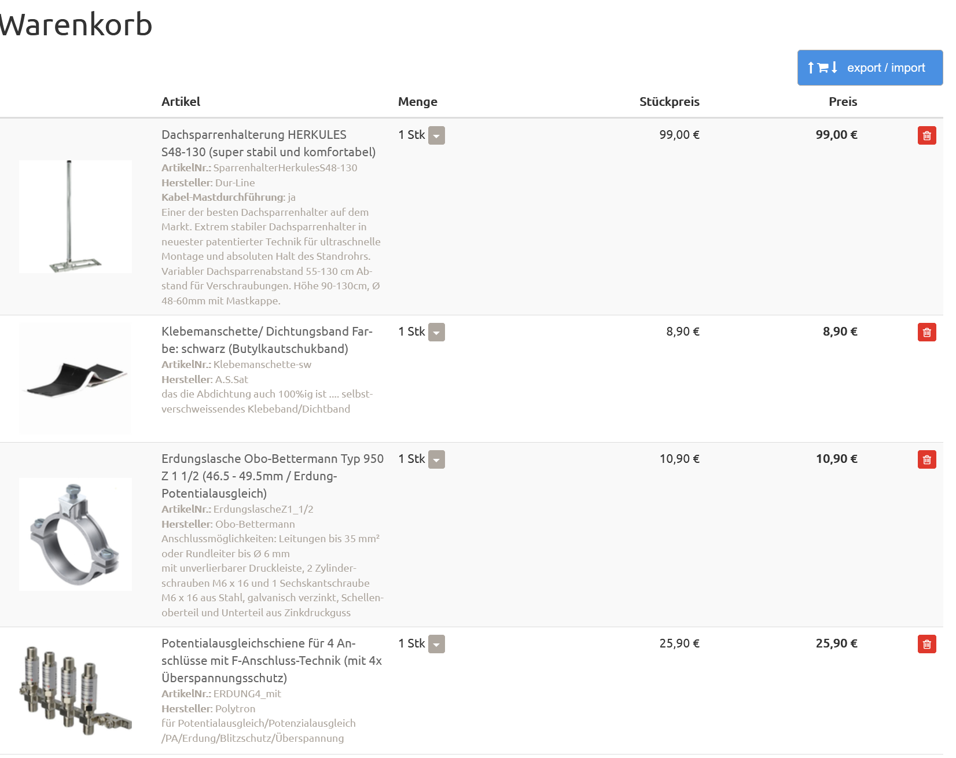Click the export / import cart button

[870, 68]
